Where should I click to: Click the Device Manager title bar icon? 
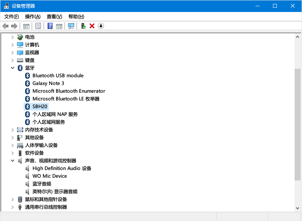pyautogui.click(x=6, y=6)
